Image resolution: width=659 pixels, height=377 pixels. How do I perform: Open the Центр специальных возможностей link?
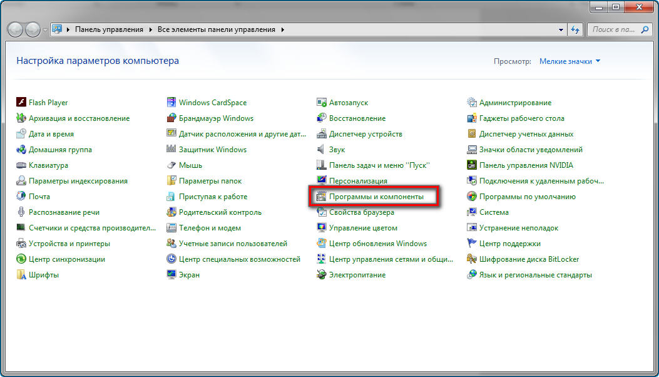[240, 259]
